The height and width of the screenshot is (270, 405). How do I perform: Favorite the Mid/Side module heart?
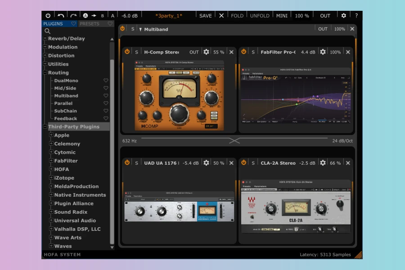pos(106,88)
